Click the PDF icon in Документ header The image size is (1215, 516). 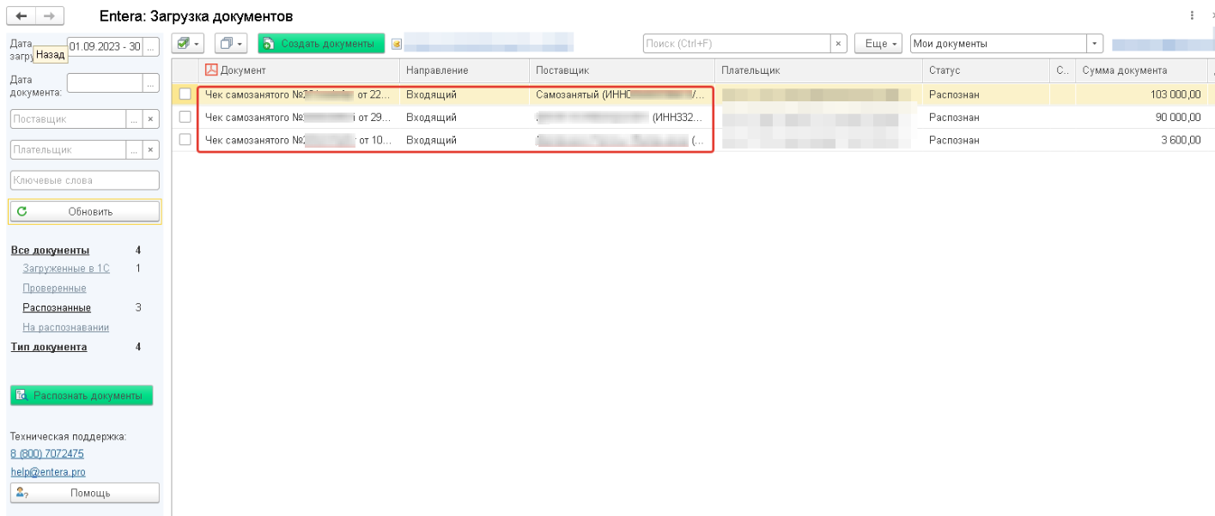tap(211, 70)
